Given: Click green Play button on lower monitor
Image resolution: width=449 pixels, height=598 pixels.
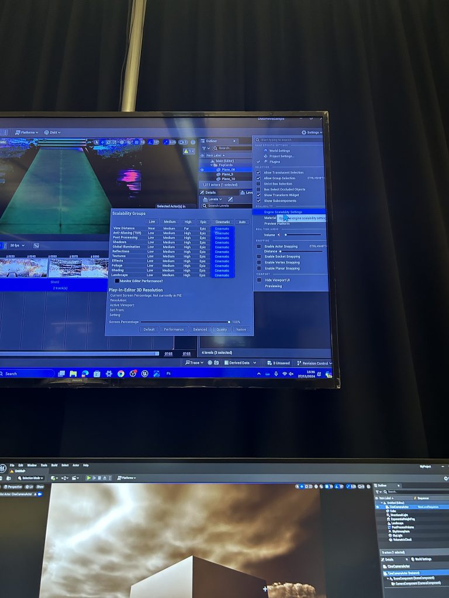Looking at the screenshot, I should pos(89,478).
